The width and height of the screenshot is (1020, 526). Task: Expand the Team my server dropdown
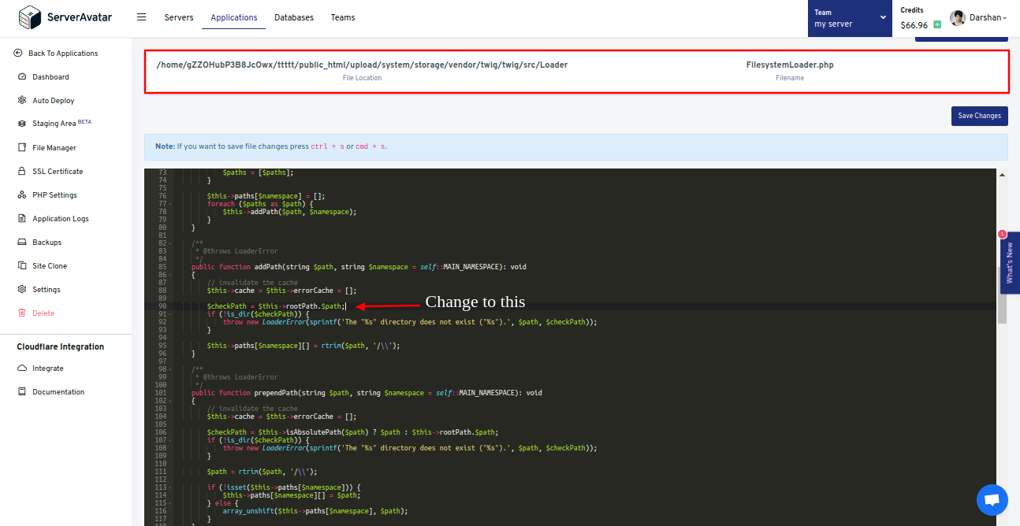pyautogui.click(x=850, y=18)
